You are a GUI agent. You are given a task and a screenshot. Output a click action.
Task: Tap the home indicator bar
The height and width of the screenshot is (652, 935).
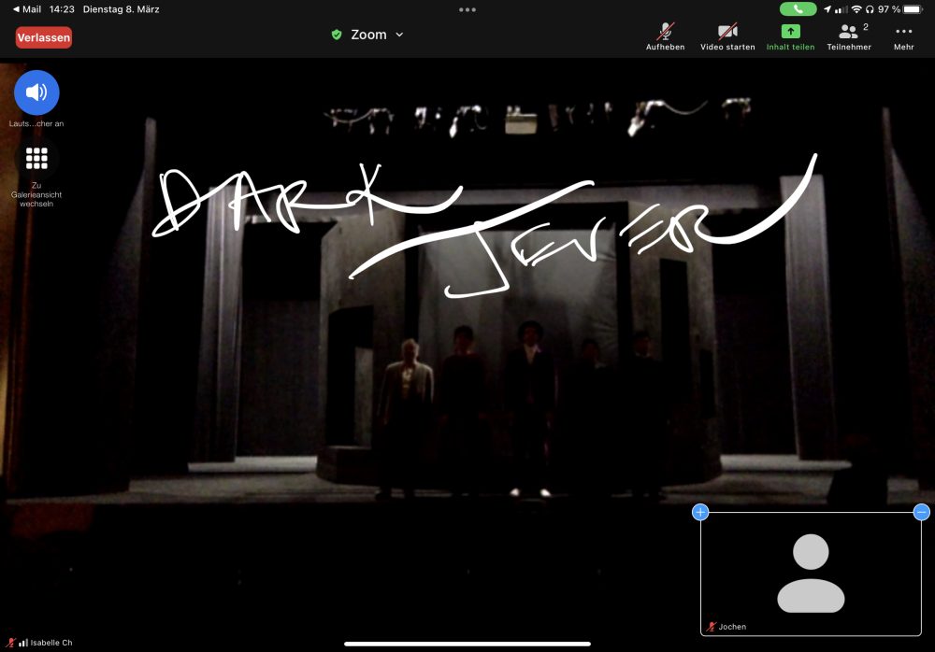tap(467, 644)
